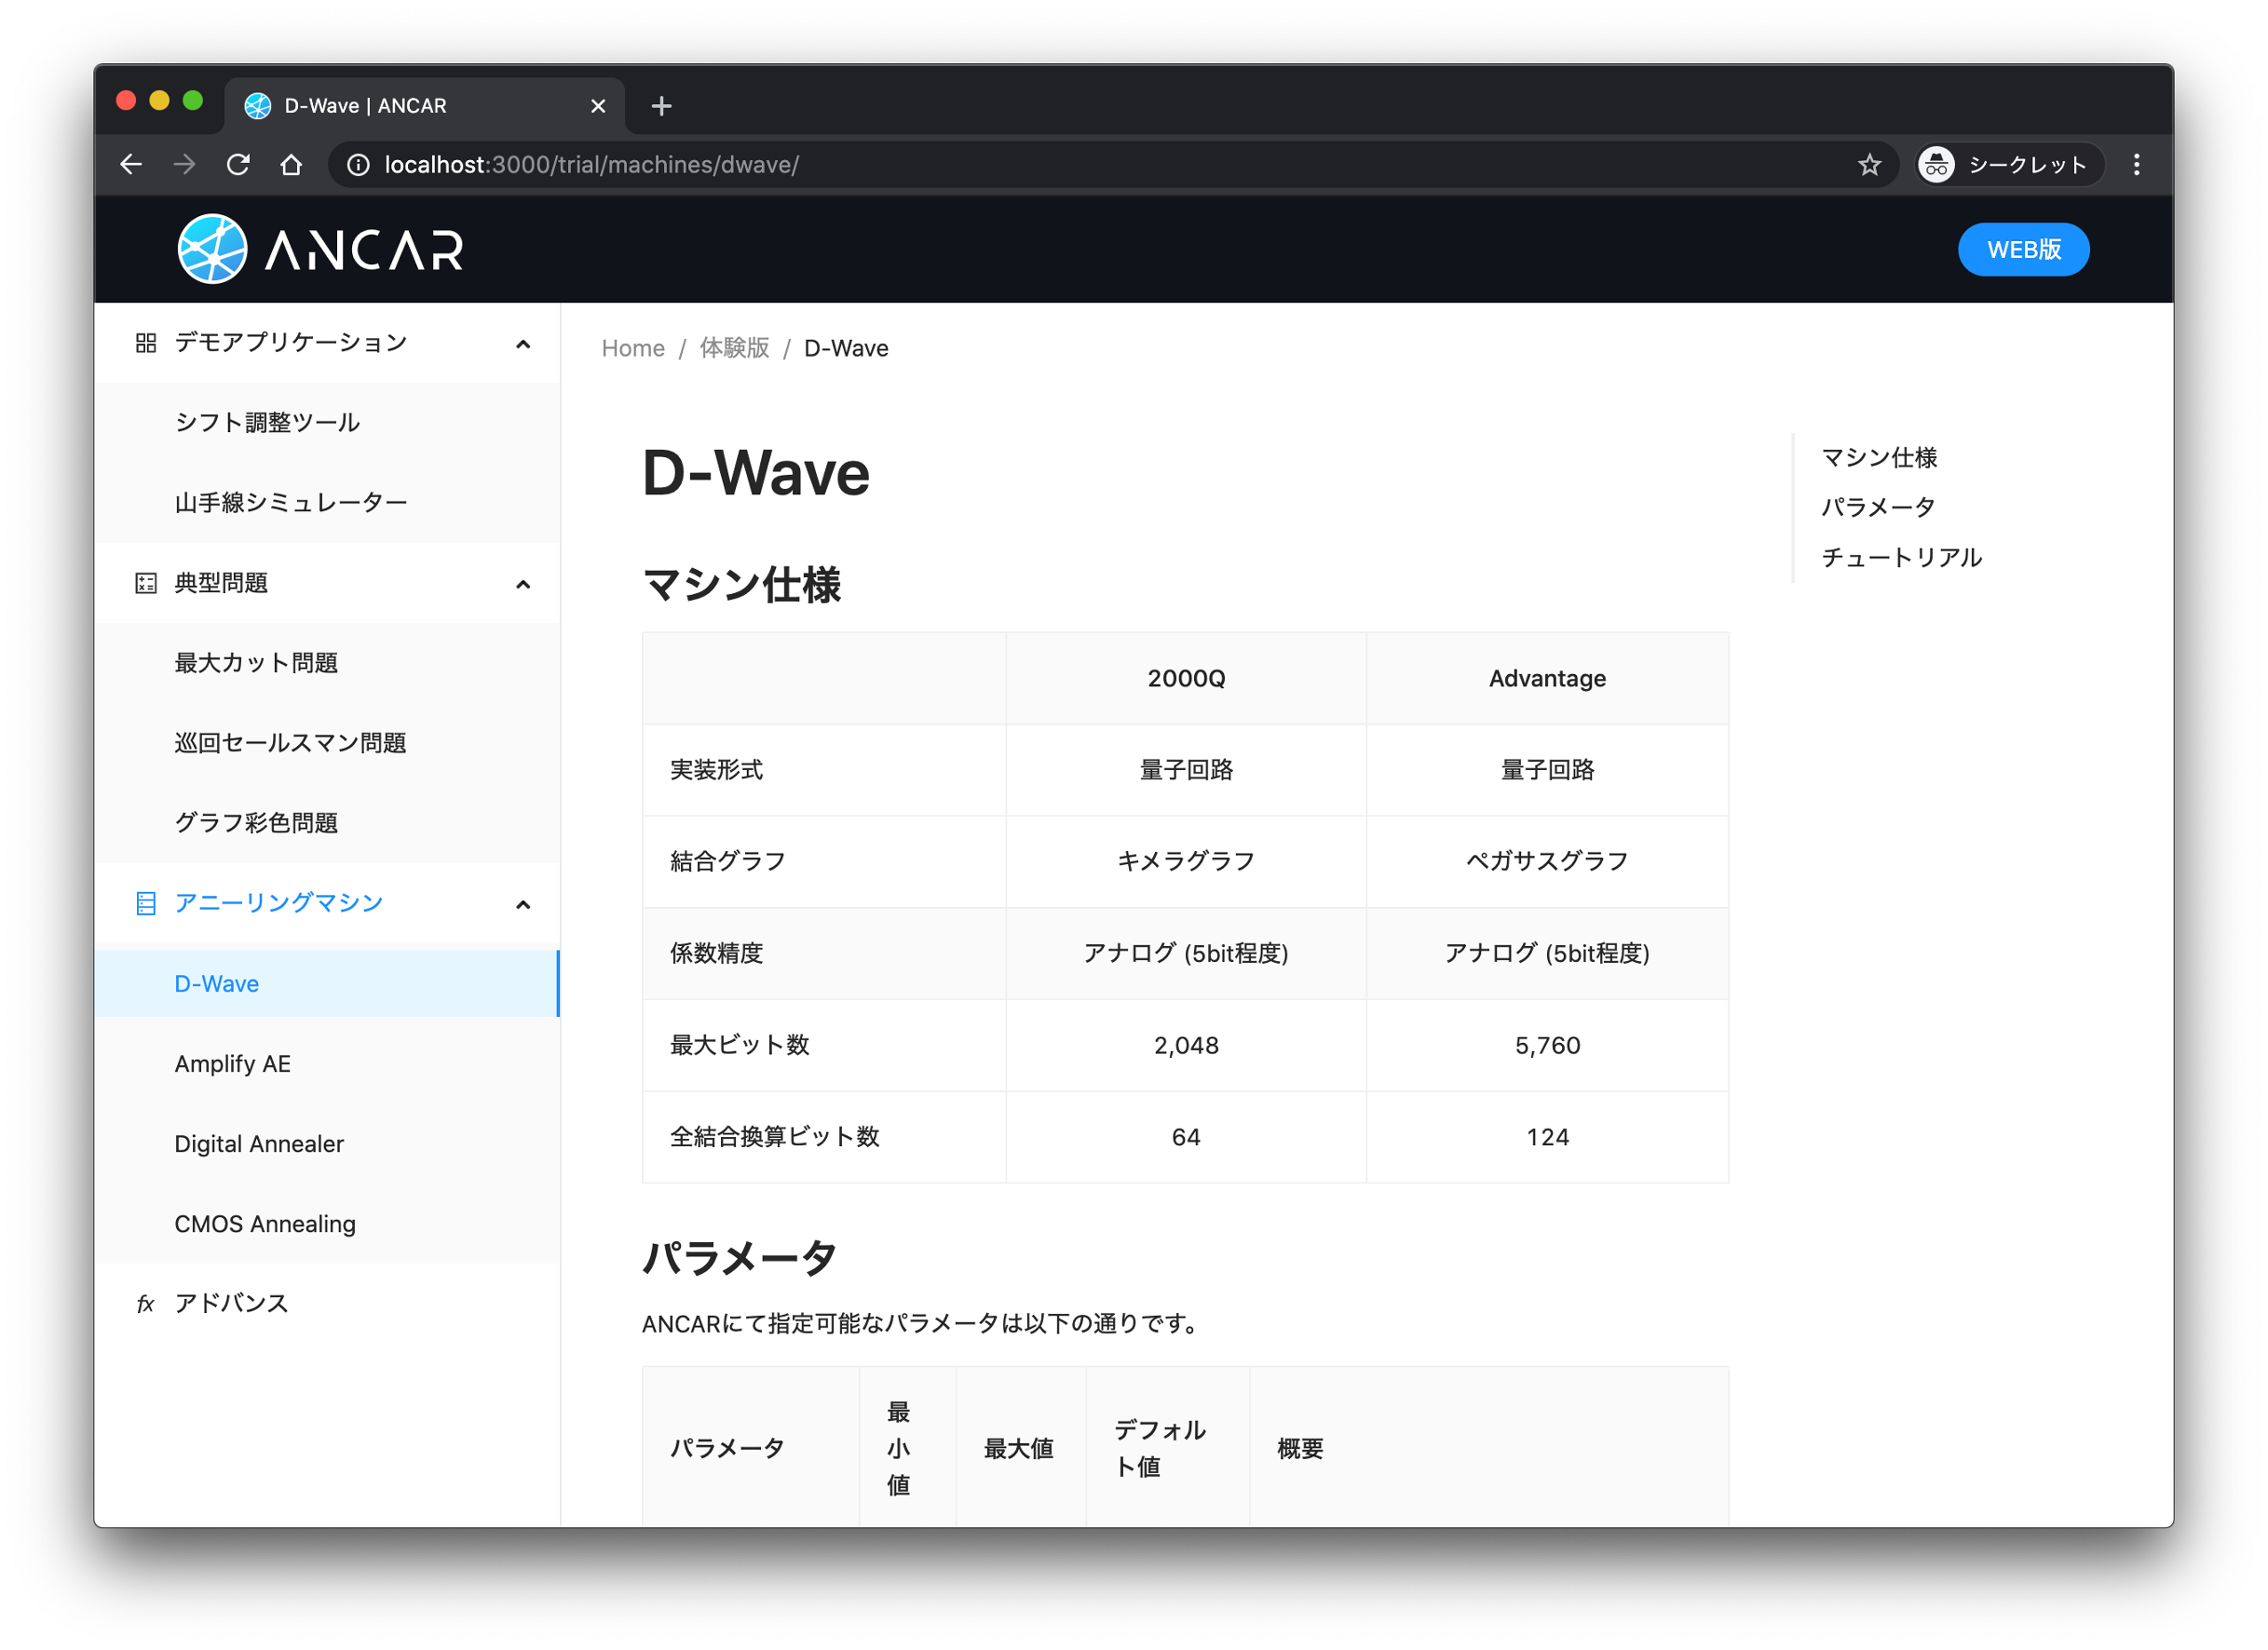This screenshot has width=2268, height=1650.
Task: Select Digital Annealer in the sidebar
Action: (x=258, y=1143)
